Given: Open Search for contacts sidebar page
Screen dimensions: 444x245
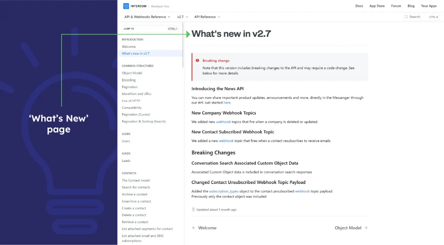Looking at the screenshot, I should [136, 187].
